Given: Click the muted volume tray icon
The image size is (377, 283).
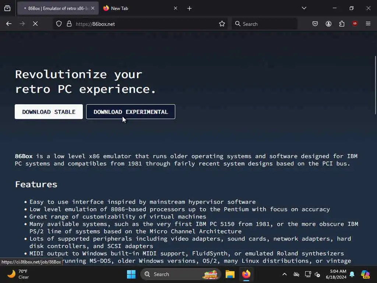Looking at the screenshot, I should pyautogui.click(x=317, y=274).
